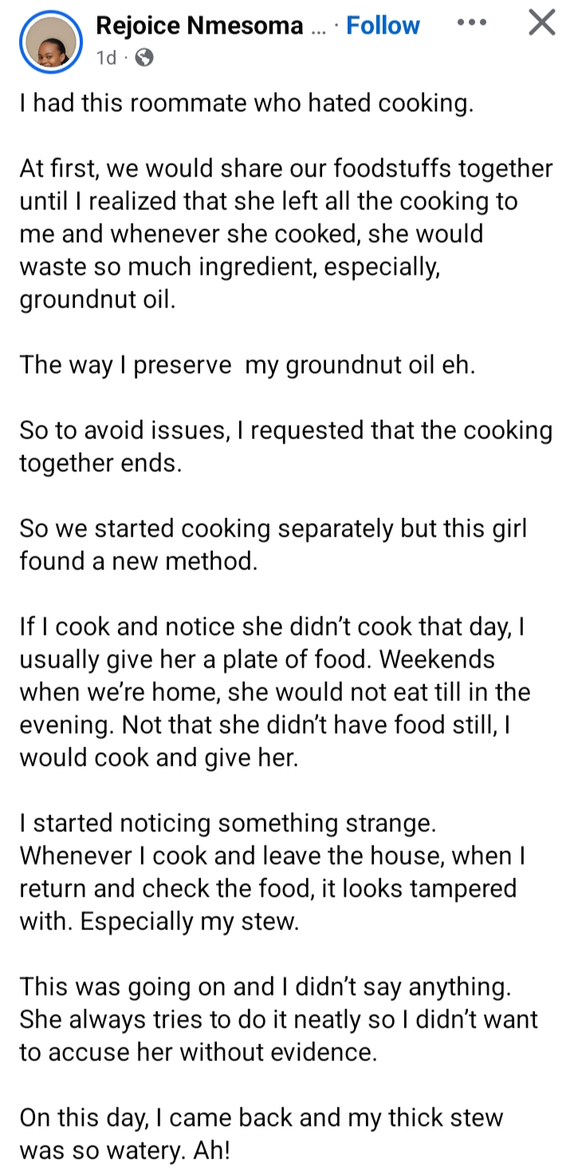574x1176 pixels.
Task: Click the text 'with. Especially my stew.'
Action: pos(159,921)
